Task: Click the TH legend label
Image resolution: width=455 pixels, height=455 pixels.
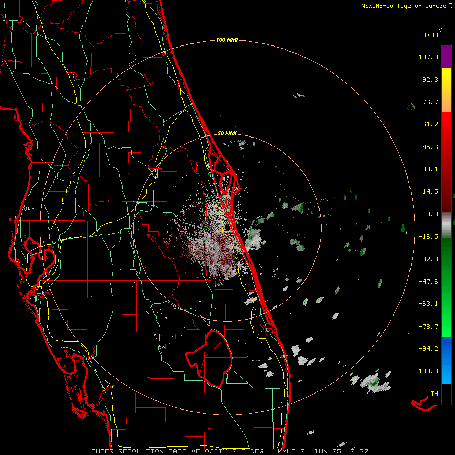Action: click(x=434, y=394)
